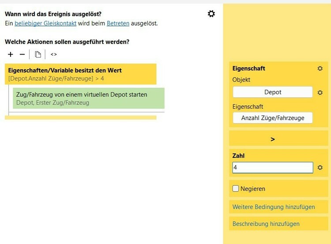
Task: Click the remove action minus icon
Action: [x=22, y=55]
